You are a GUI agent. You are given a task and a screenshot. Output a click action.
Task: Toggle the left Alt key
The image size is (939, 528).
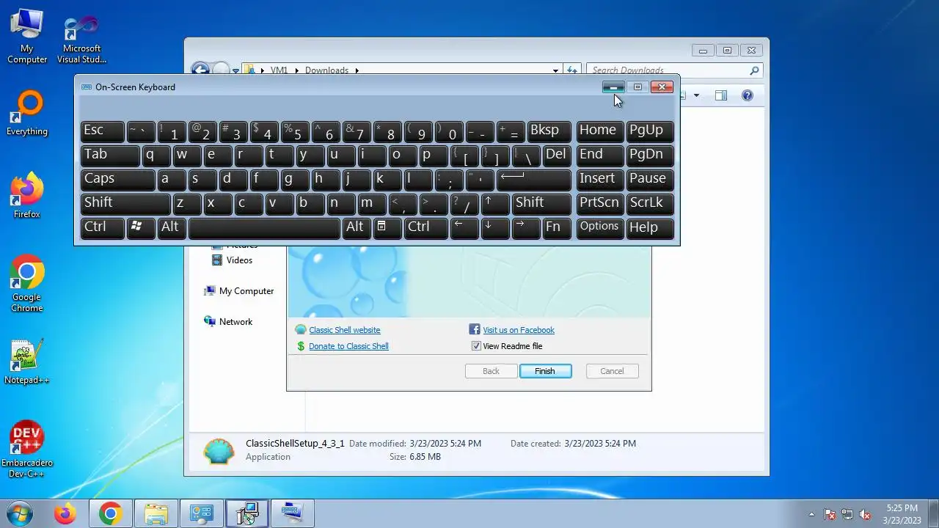[172, 228]
